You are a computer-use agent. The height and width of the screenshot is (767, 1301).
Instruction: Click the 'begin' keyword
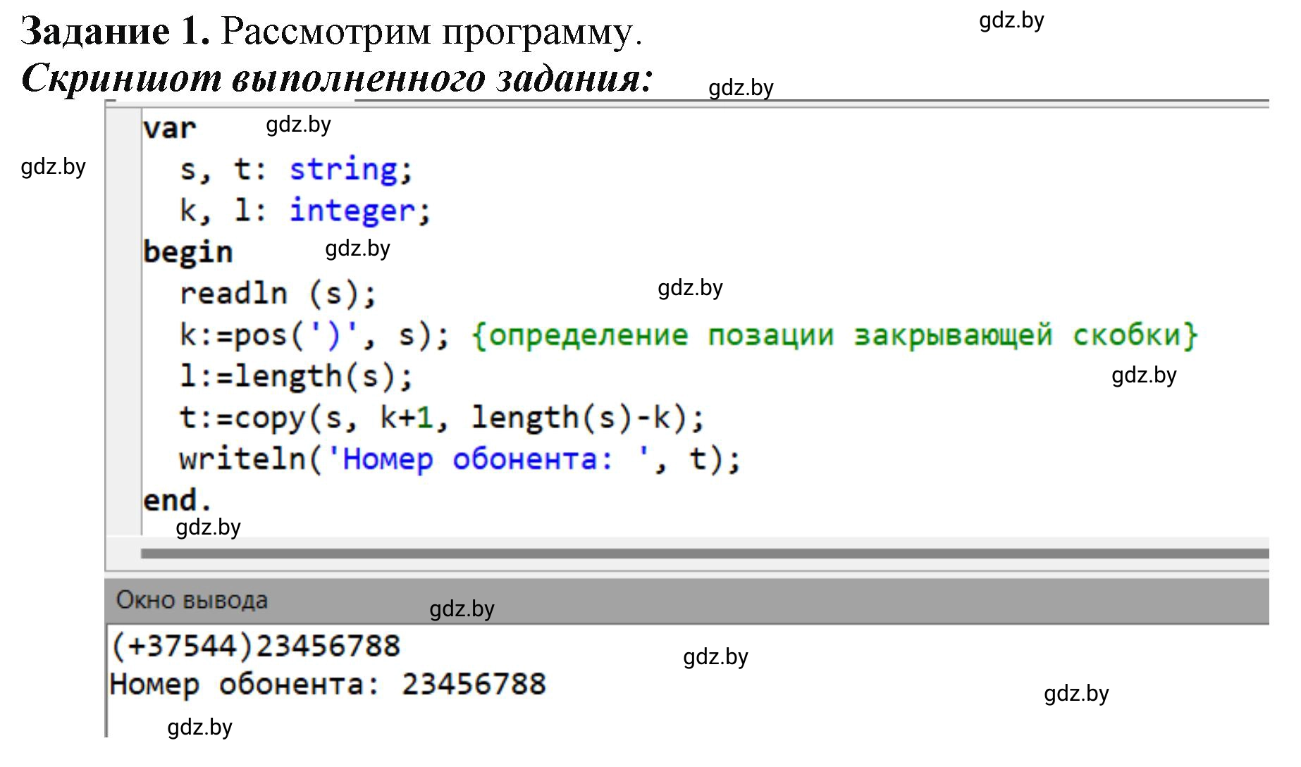pos(187,252)
